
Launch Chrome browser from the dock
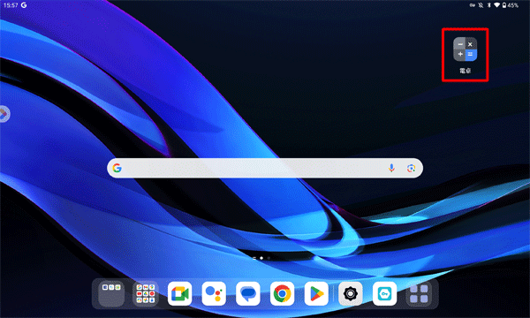coord(283,293)
